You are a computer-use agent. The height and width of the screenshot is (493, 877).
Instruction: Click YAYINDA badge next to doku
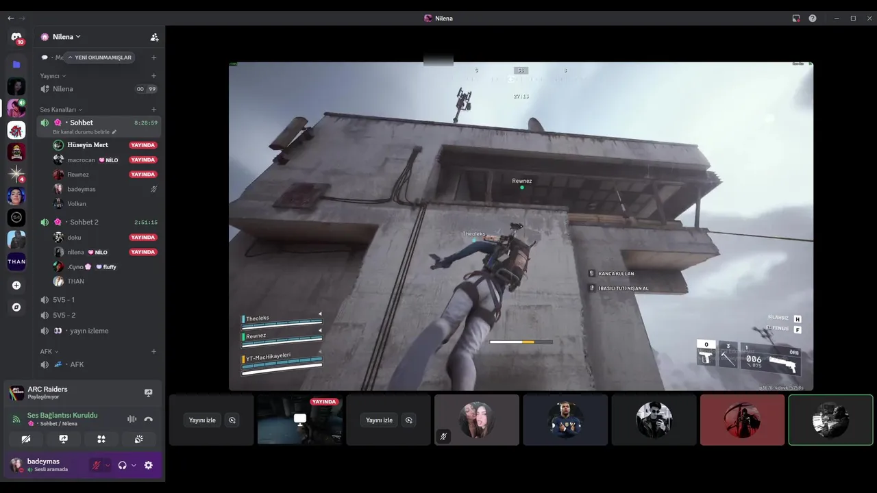[143, 238]
